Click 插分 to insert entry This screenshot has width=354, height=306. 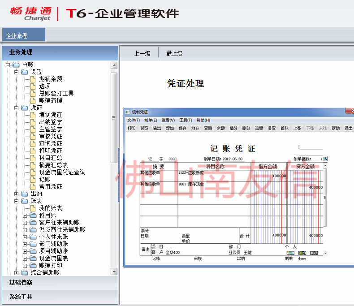click(233, 128)
